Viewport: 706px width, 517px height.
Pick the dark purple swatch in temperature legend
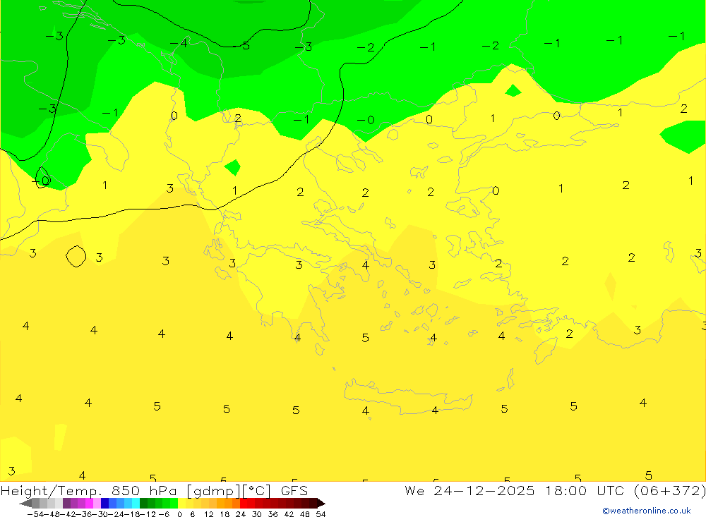66,503
